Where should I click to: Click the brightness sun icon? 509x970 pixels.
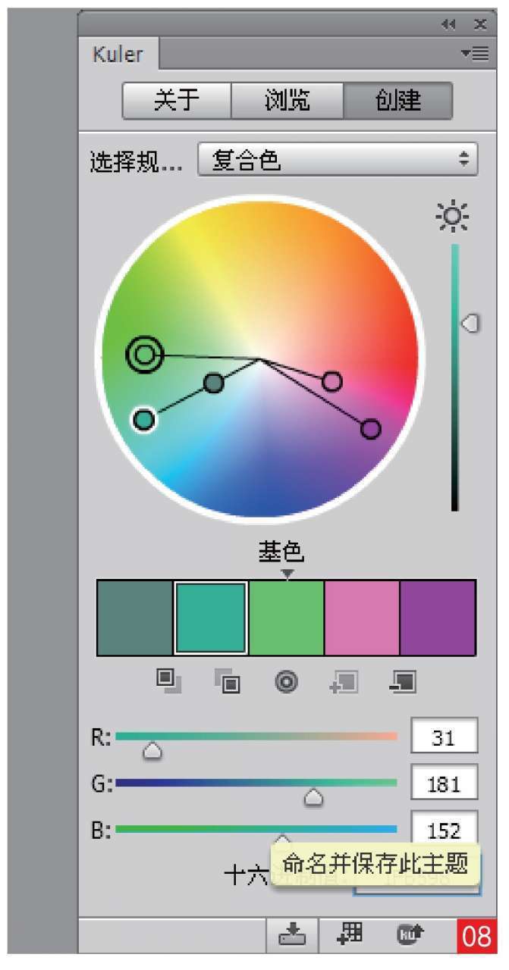(452, 217)
